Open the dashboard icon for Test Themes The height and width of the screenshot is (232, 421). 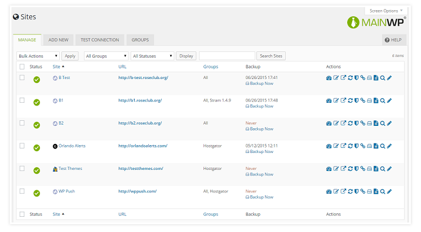[329, 169]
